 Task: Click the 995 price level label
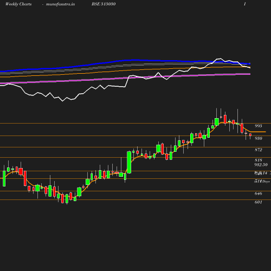[x=259, y=126]
